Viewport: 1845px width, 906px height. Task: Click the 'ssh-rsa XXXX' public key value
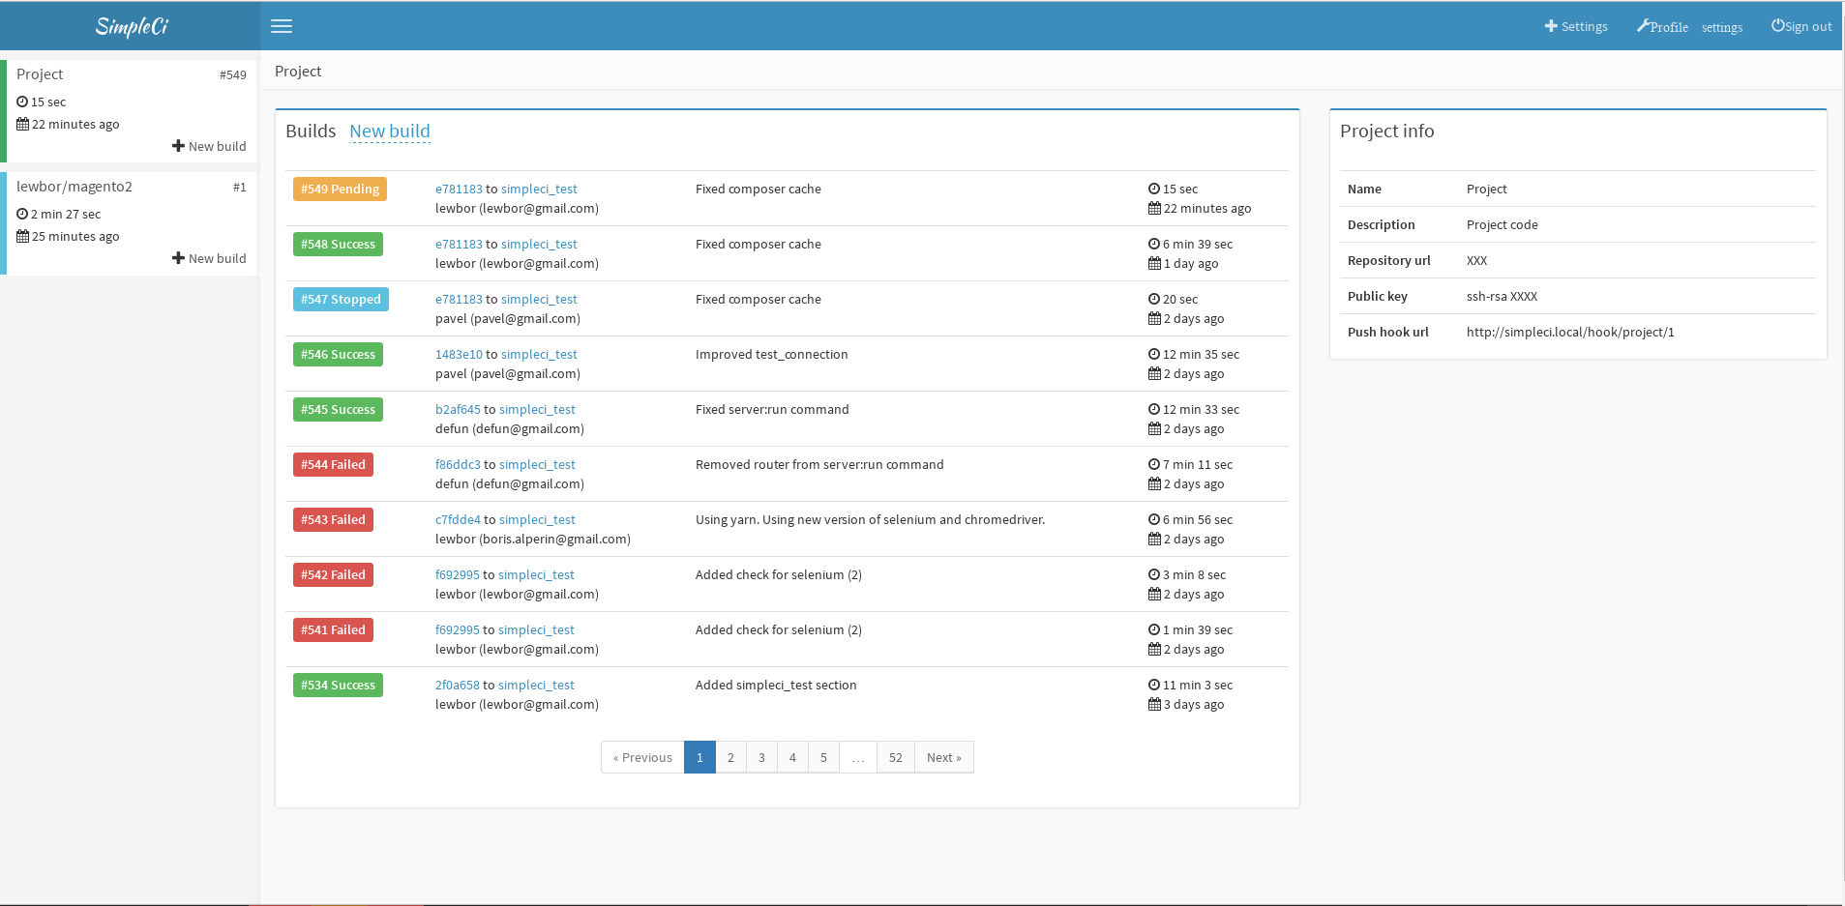1502,296
